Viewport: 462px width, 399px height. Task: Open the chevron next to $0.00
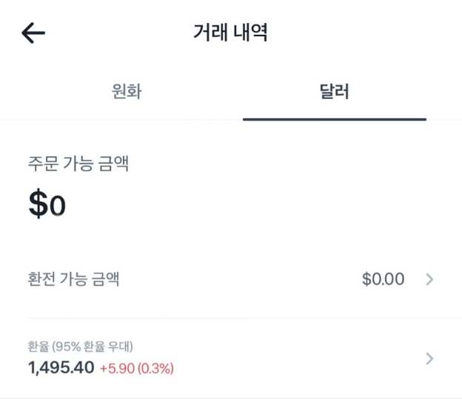429,279
